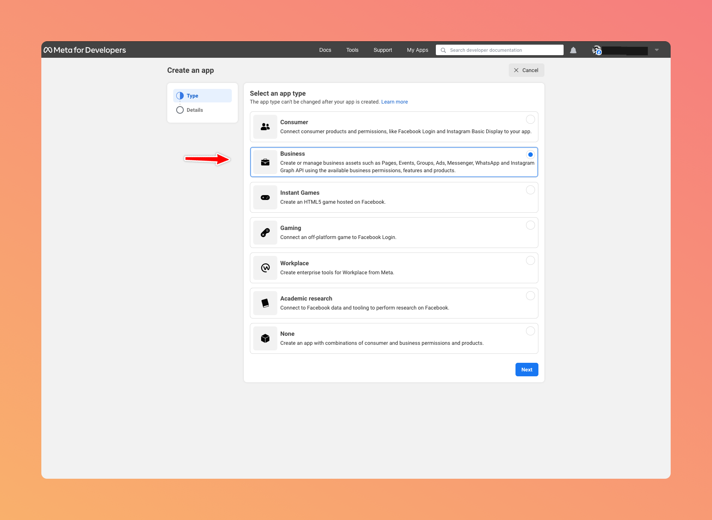Click the Academic research book icon
This screenshot has width=712, height=520.
coord(265,303)
